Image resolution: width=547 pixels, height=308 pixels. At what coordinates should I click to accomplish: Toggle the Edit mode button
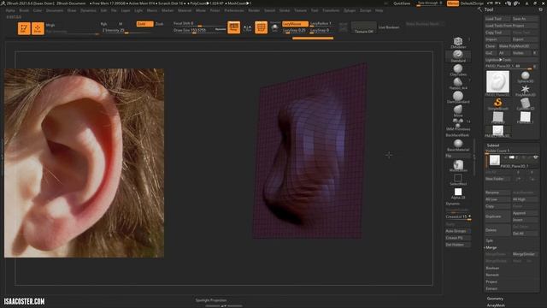click(x=24, y=28)
